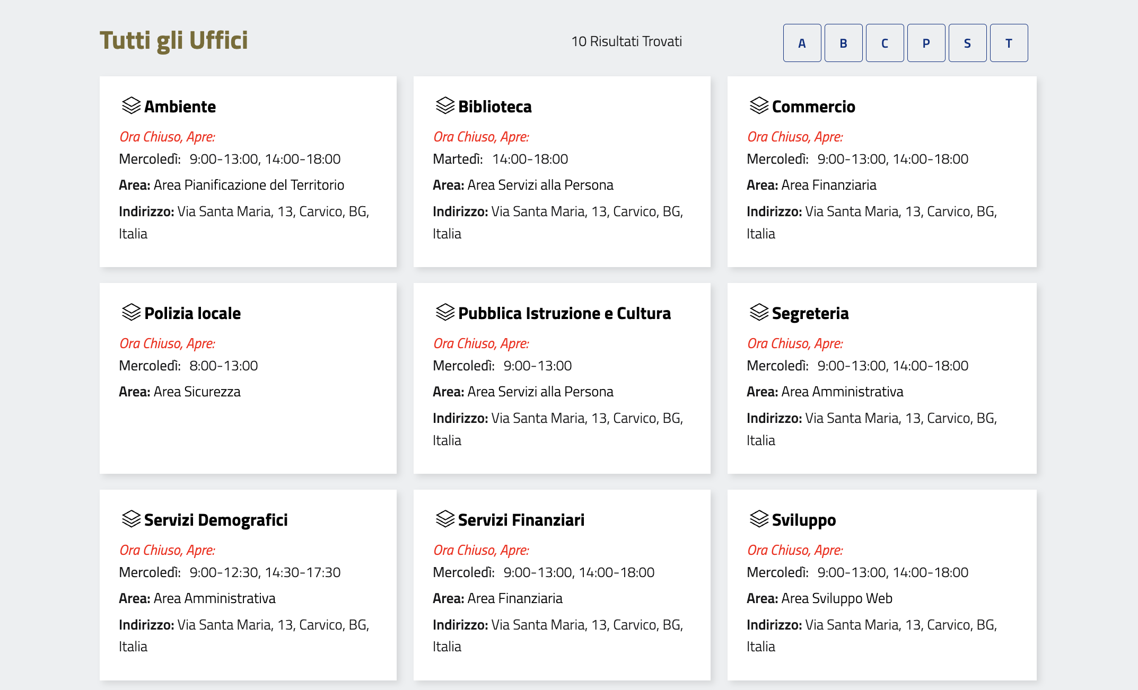The height and width of the screenshot is (690, 1138).
Task: Filter offices by letter B
Action: [x=843, y=43]
